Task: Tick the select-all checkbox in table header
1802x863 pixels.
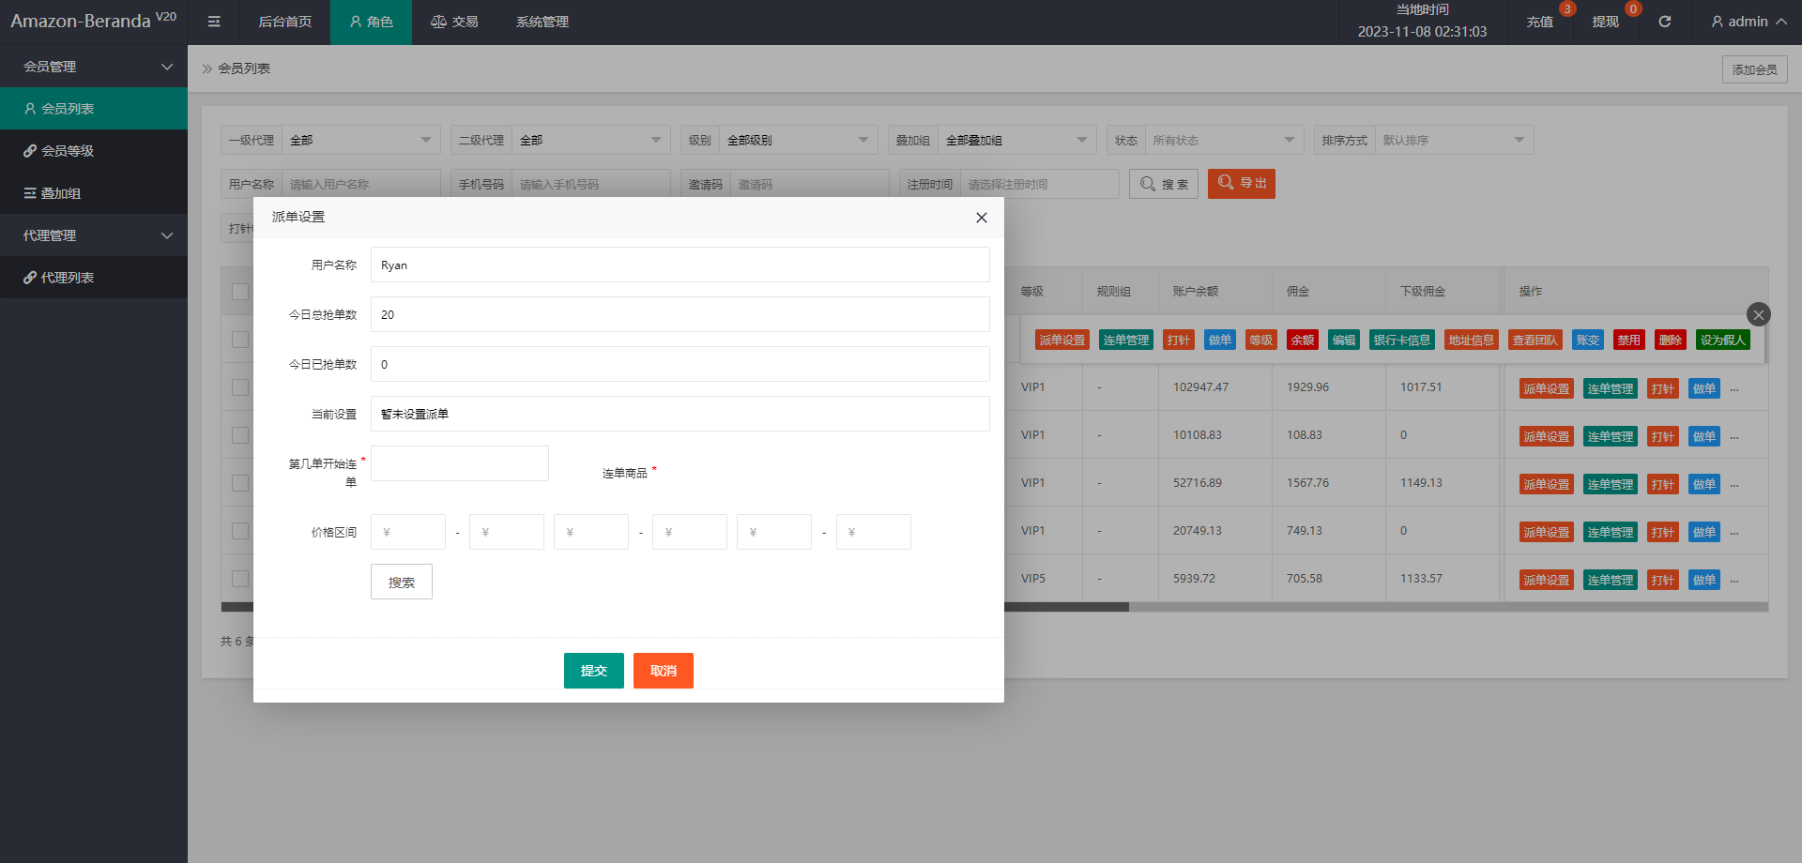Action: coord(240,292)
